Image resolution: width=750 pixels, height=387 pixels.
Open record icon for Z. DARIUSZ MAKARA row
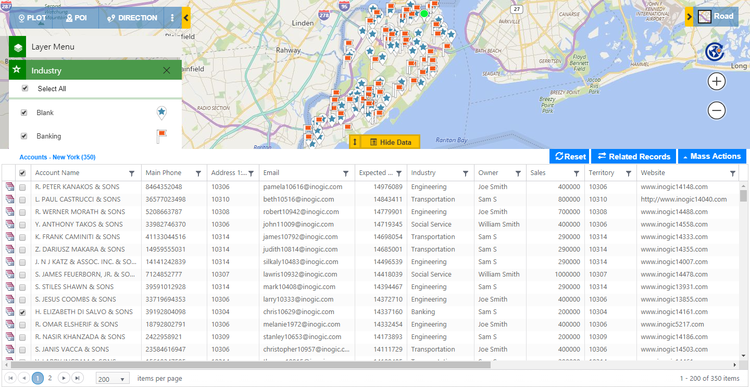[x=10, y=249]
